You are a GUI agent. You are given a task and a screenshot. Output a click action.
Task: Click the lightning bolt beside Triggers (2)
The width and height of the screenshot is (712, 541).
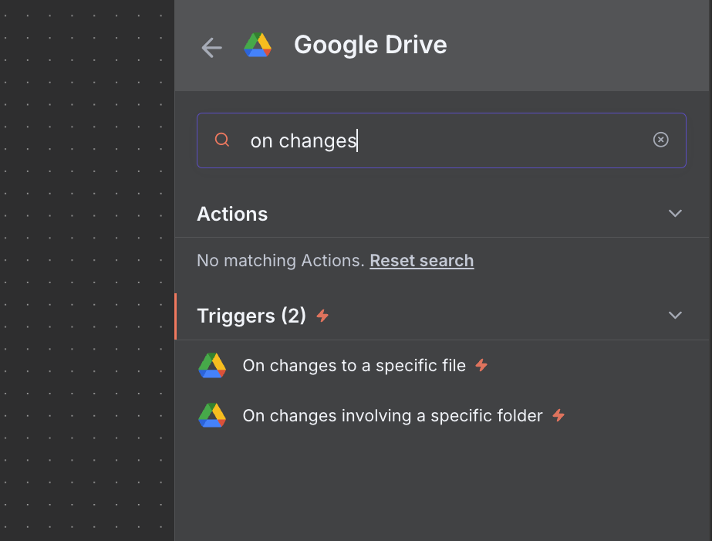(x=323, y=316)
